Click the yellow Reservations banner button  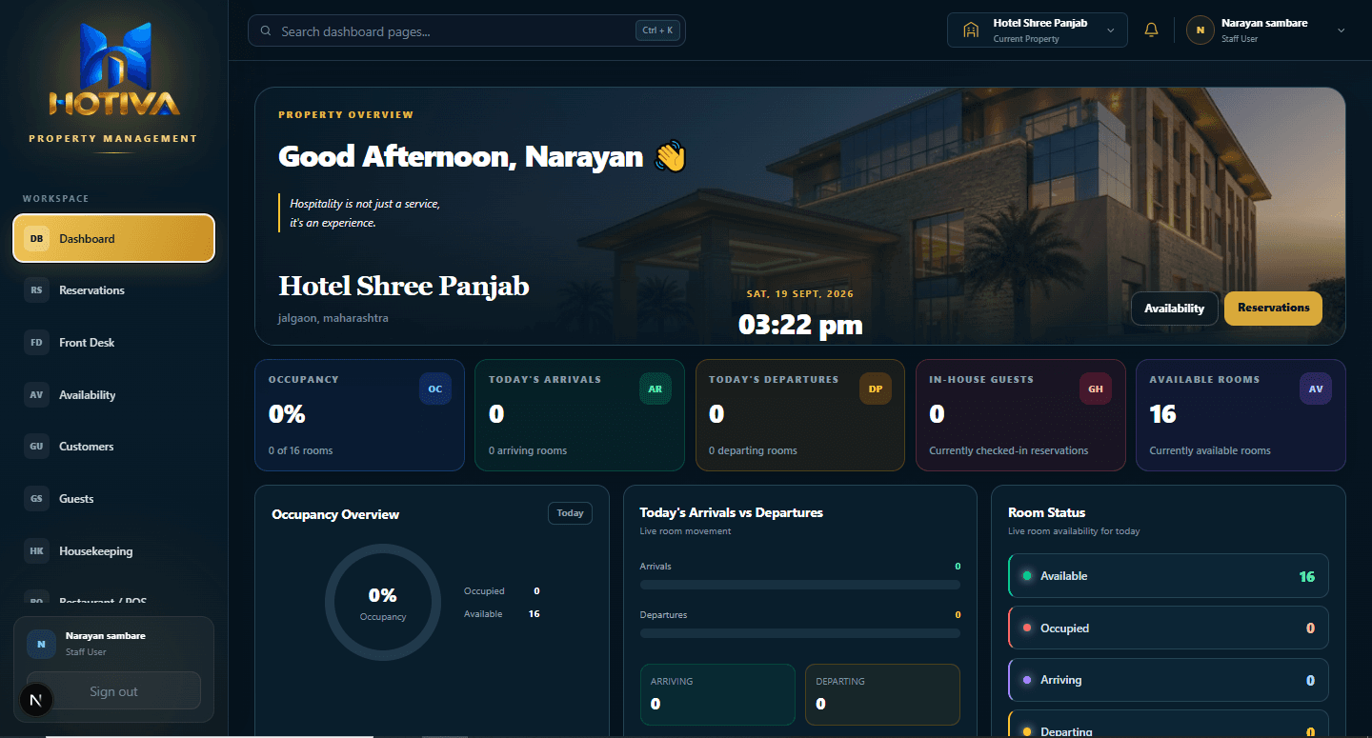coord(1273,308)
